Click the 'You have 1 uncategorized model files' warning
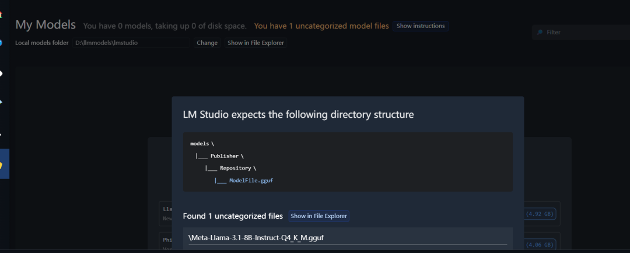This screenshot has height=253, width=630. [321, 26]
